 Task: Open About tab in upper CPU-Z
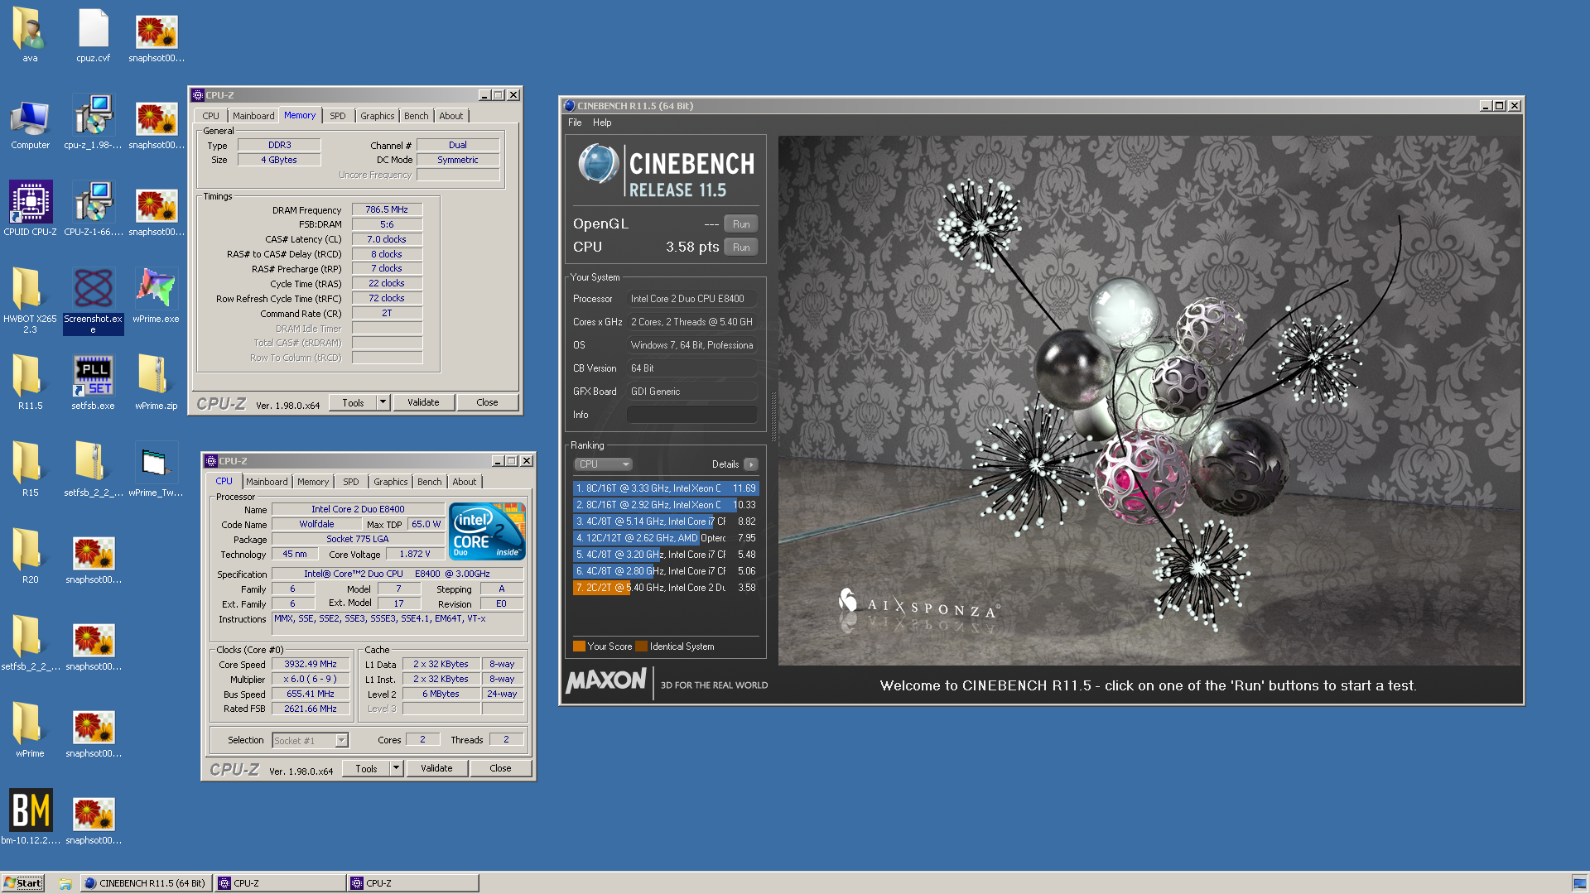point(451,116)
